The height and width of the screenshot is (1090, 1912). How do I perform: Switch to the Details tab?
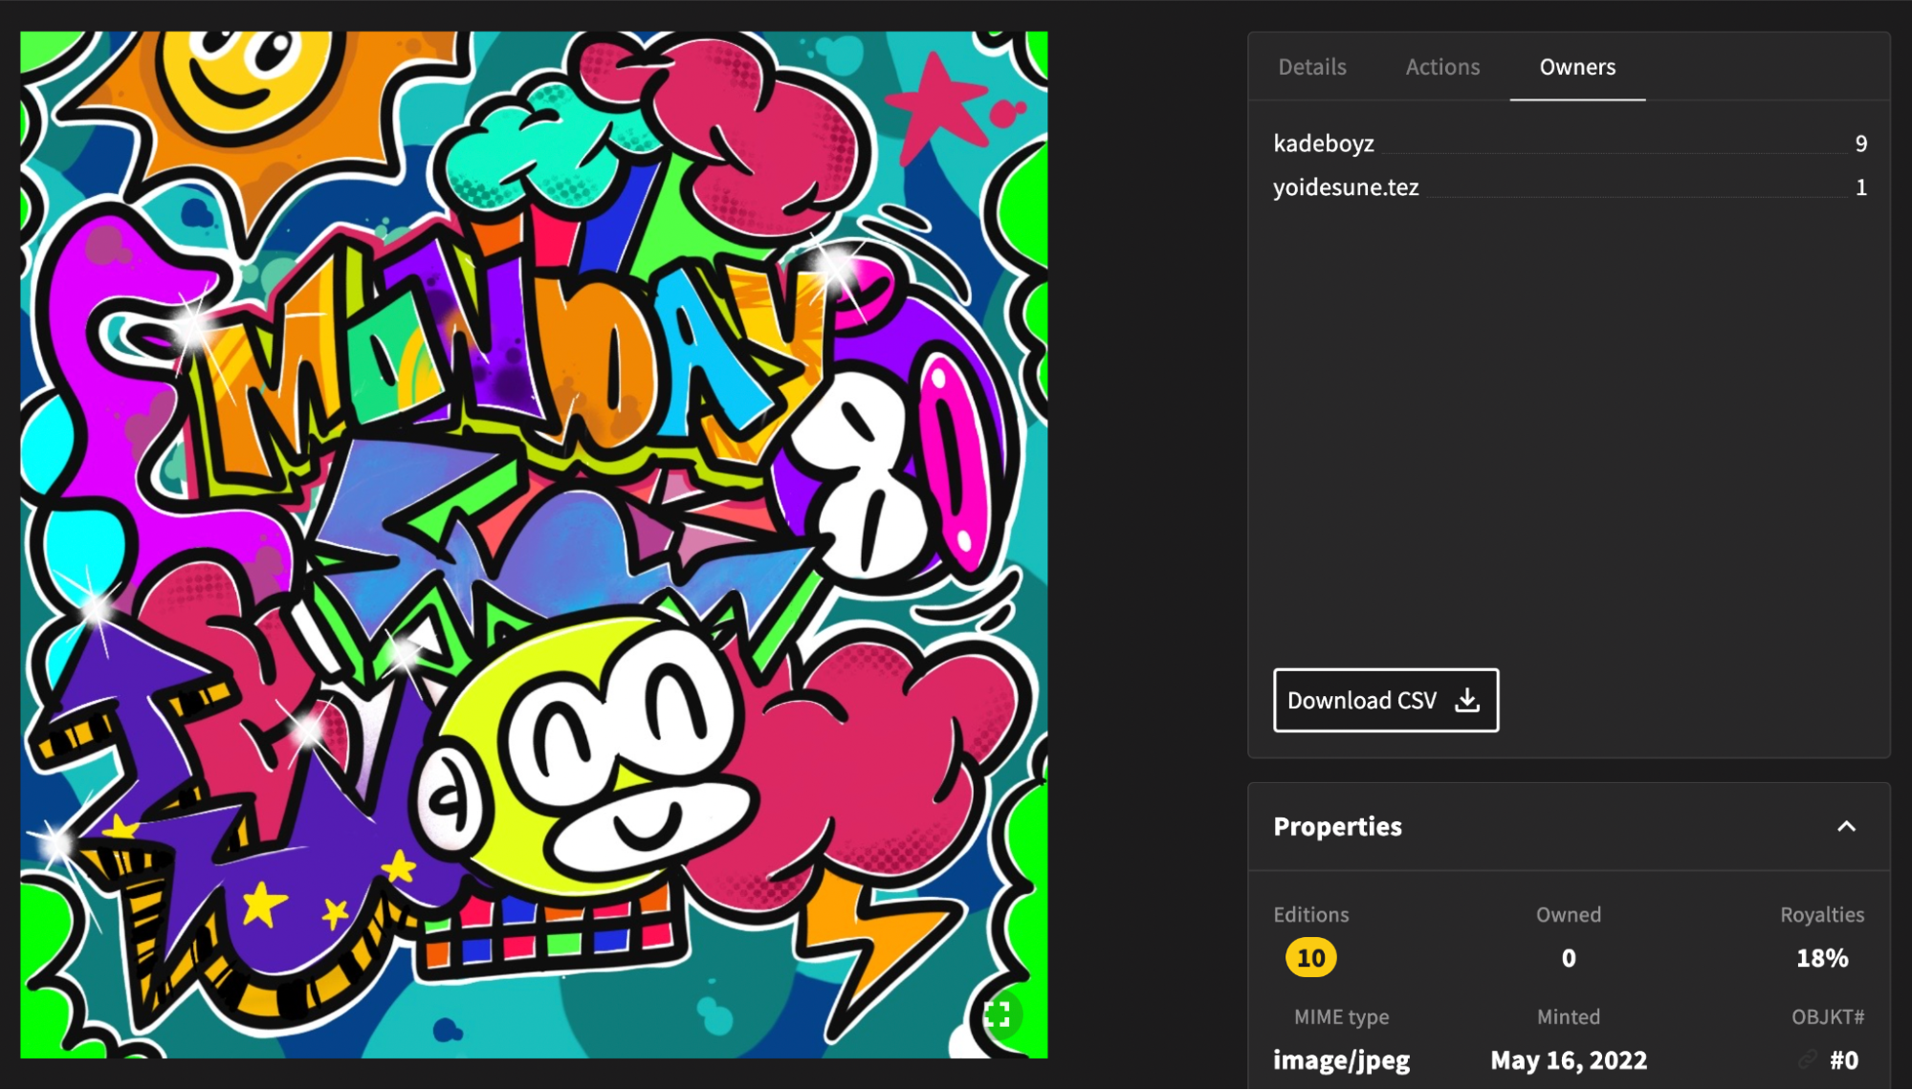click(1311, 67)
